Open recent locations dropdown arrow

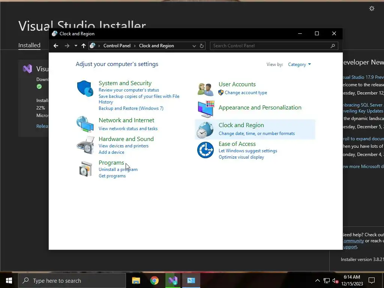coord(76,46)
